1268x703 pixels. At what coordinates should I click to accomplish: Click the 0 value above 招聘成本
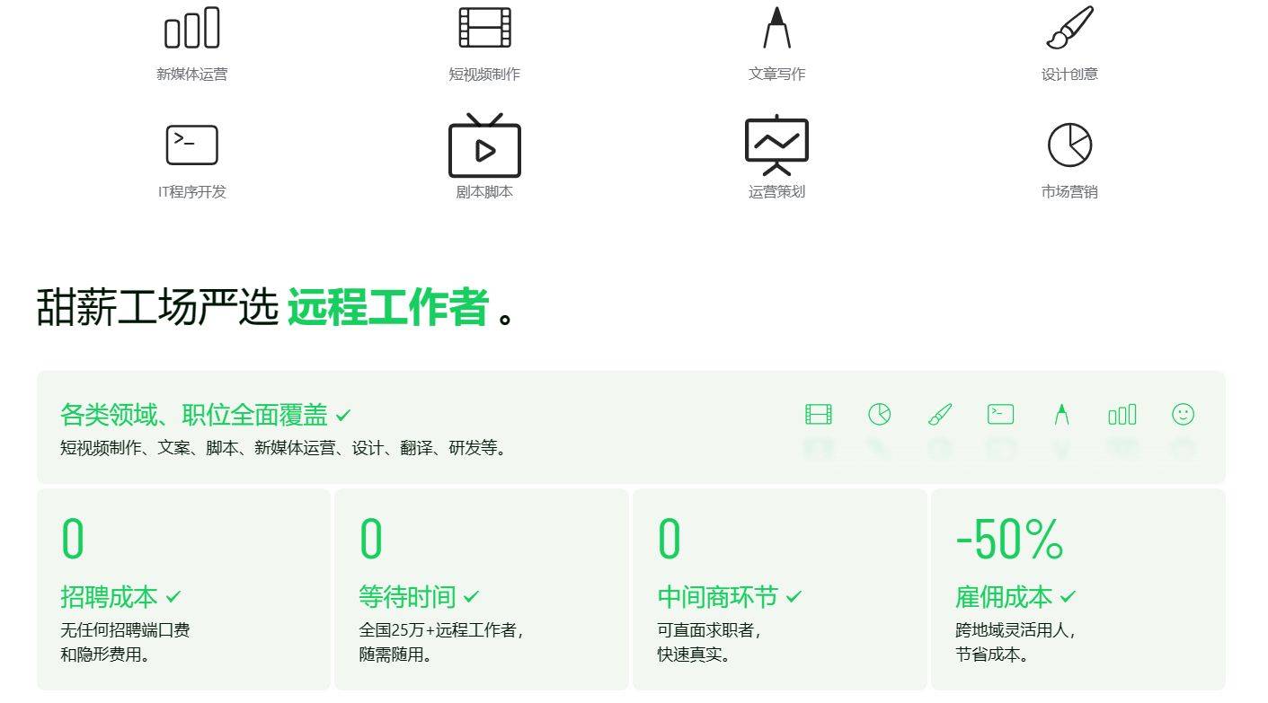[73, 539]
